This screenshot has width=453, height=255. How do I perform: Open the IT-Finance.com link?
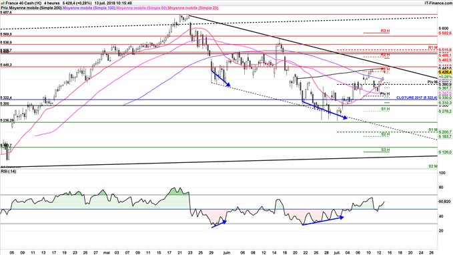tap(438, 3)
